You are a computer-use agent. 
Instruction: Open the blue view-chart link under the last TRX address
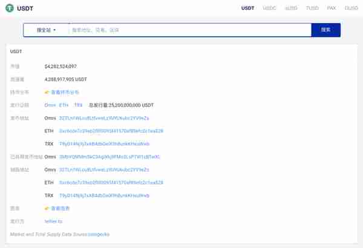(60, 209)
